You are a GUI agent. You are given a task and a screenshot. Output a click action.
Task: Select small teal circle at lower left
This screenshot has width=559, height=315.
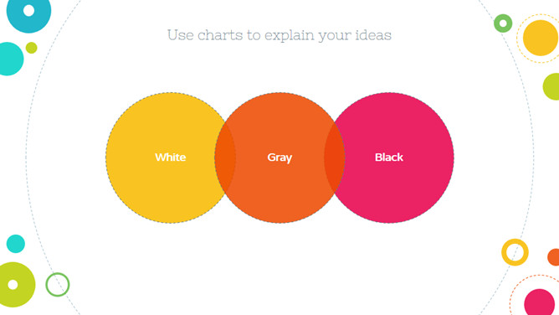click(16, 244)
